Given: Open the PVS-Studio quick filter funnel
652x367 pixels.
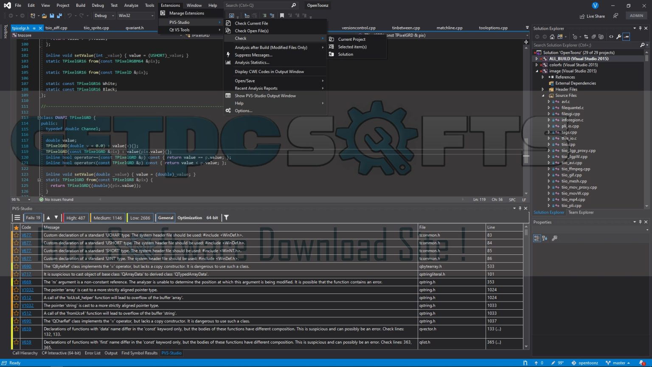Looking at the screenshot, I should [x=227, y=217].
